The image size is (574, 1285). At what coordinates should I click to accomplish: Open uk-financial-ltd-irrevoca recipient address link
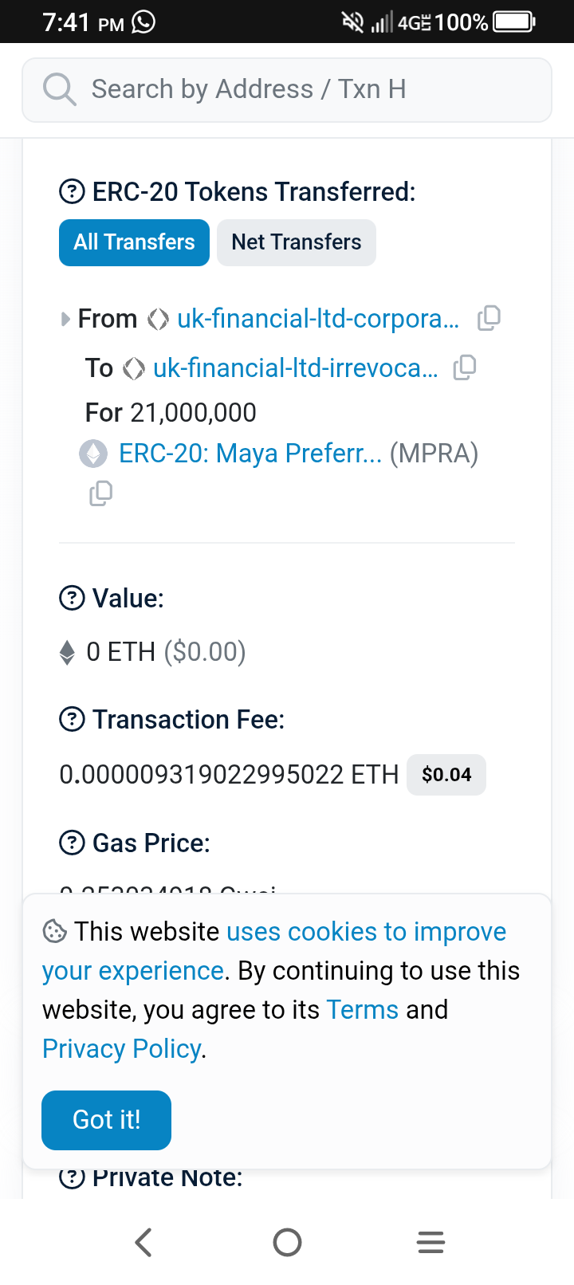coord(295,367)
